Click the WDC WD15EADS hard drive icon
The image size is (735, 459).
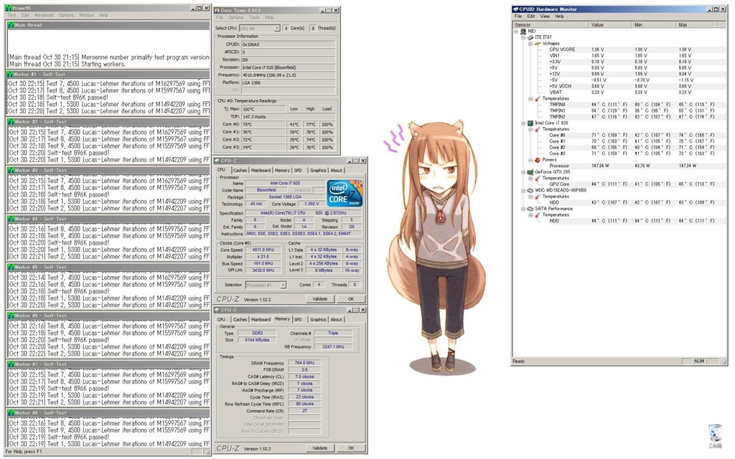click(531, 190)
